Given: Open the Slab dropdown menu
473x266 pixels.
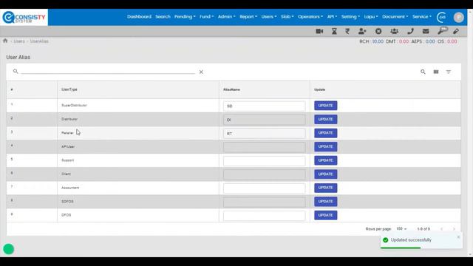Looking at the screenshot, I should coord(287,16).
